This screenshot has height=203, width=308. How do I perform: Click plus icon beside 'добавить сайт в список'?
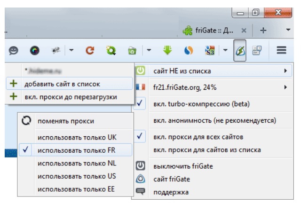[x=14, y=84]
